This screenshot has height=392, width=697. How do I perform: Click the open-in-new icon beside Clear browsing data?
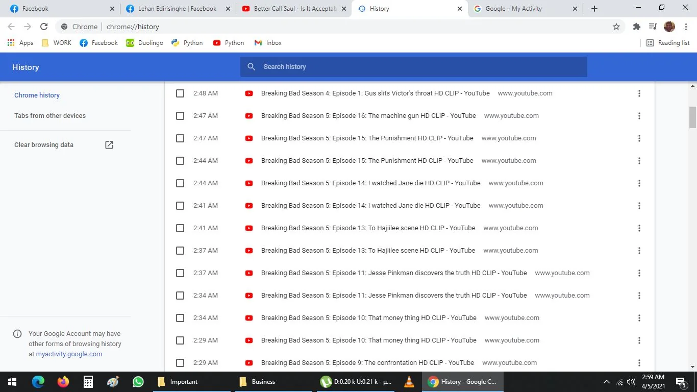tap(109, 145)
